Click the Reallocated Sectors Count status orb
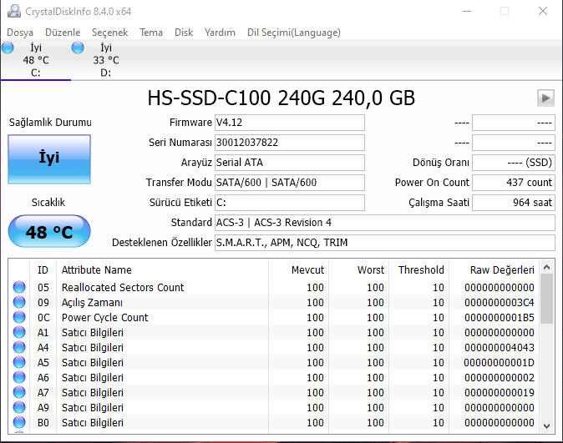Viewport: 563px width, 443px height. point(19,288)
